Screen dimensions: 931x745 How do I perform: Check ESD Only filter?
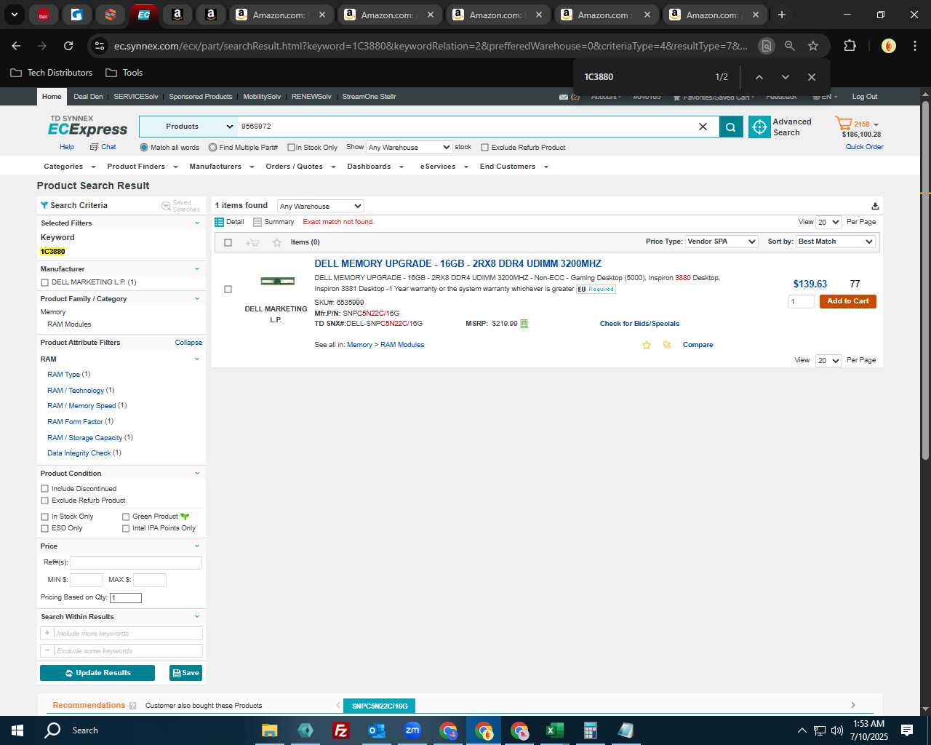[x=44, y=528]
